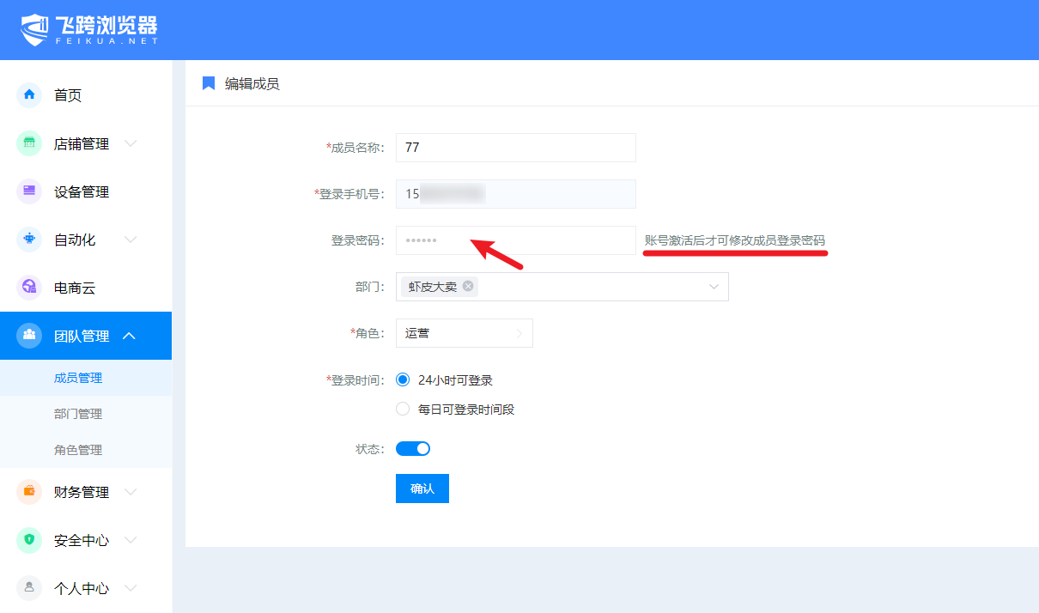Click the device management icon

tap(29, 191)
